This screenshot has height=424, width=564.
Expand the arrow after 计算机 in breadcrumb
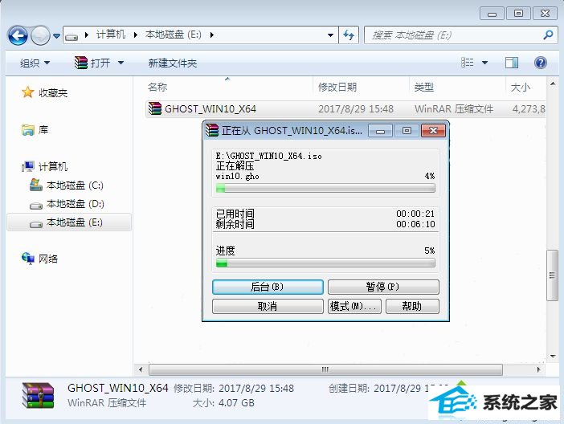(x=135, y=35)
